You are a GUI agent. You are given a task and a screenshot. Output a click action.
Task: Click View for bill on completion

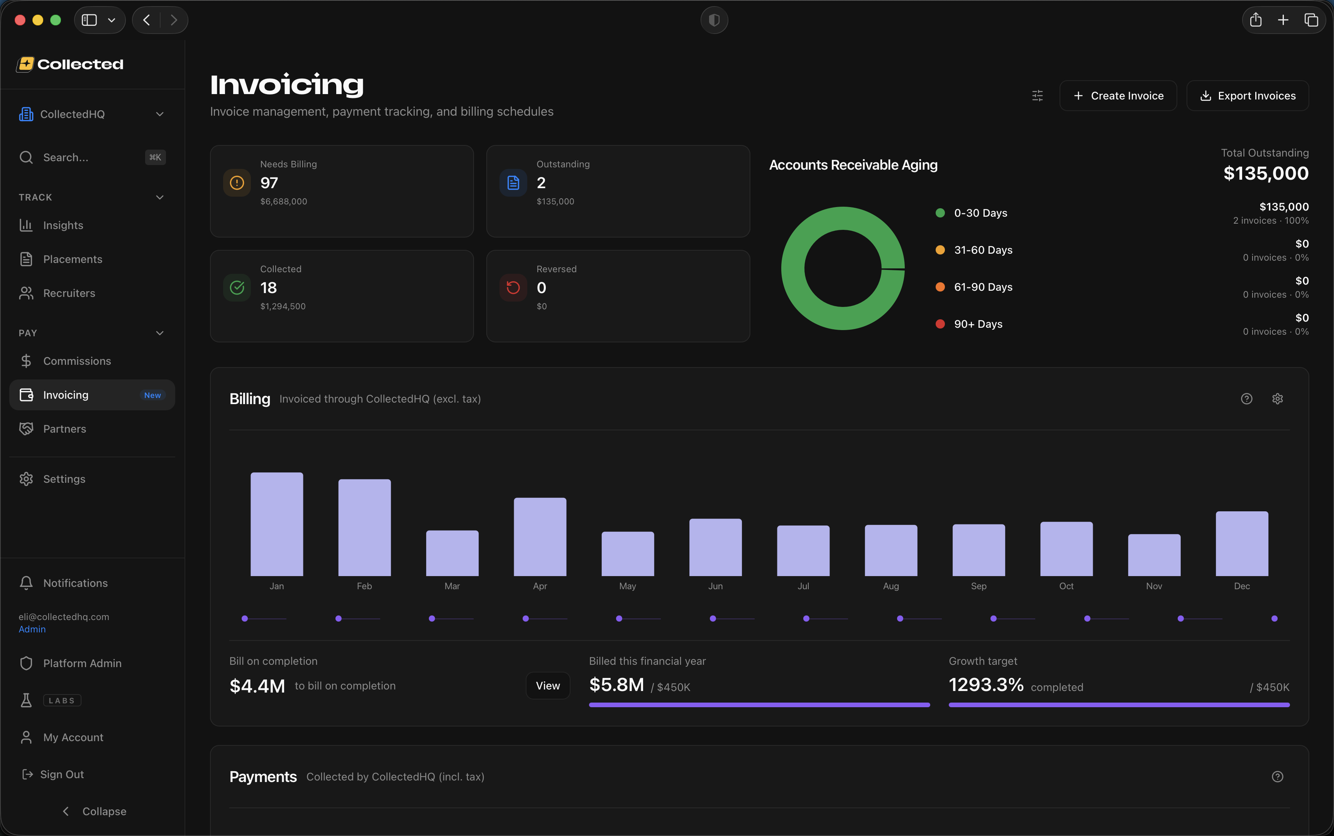tap(547, 686)
